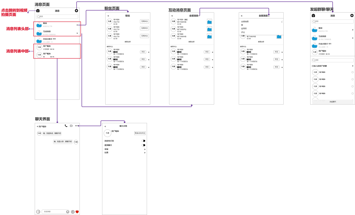Screen dimensions: 355x215
Task: Tap the video call icon in chat header
Action: [71, 126]
